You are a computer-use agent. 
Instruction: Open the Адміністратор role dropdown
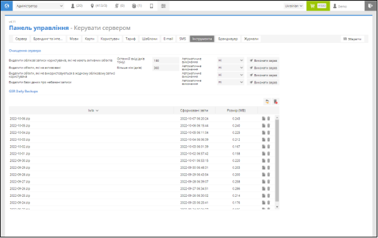[39, 6]
